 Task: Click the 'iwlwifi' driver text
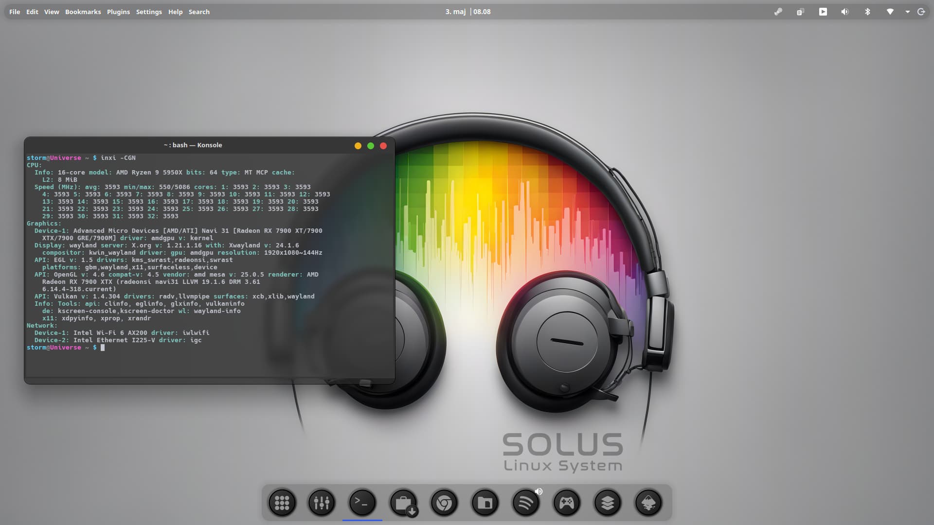[196, 333]
